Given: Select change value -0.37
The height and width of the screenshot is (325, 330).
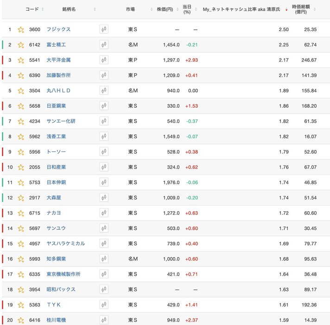Looking at the screenshot, I should click(x=192, y=121).
